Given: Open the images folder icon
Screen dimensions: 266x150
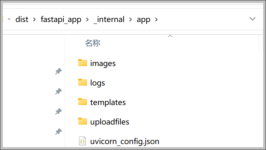Looking at the screenshot, I should [83, 63].
